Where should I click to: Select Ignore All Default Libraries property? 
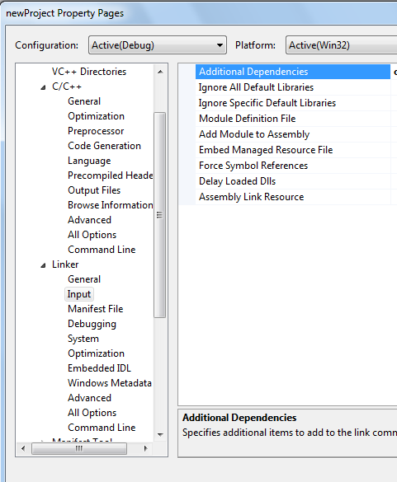pyautogui.click(x=293, y=87)
